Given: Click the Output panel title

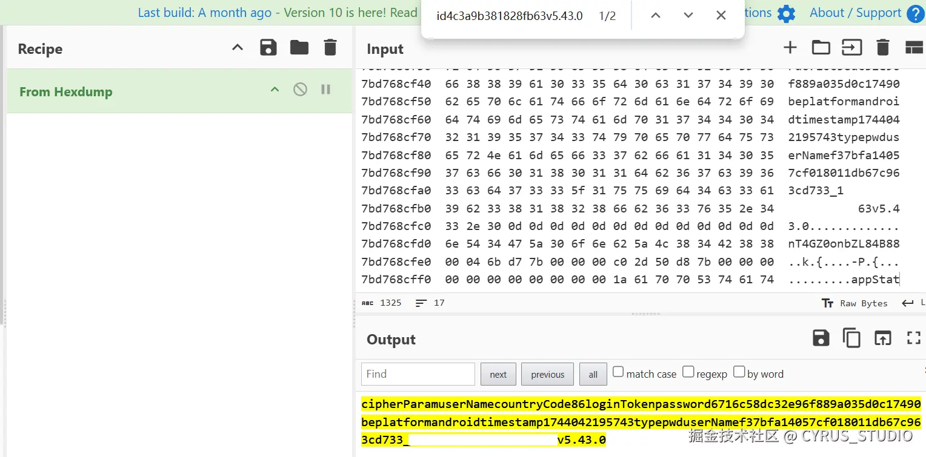Looking at the screenshot, I should 391,340.
